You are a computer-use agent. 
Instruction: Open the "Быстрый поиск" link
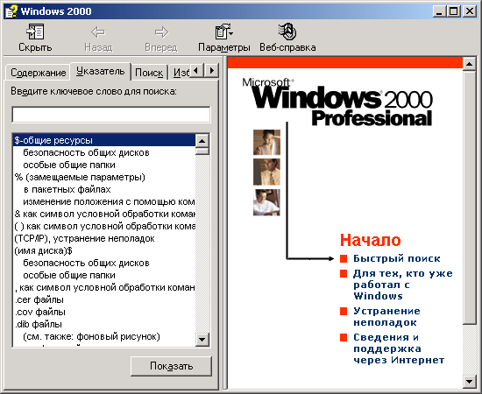(x=396, y=258)
